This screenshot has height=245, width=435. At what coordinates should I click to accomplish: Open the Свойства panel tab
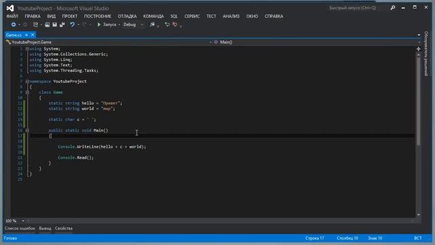click(x=63, y=229)
